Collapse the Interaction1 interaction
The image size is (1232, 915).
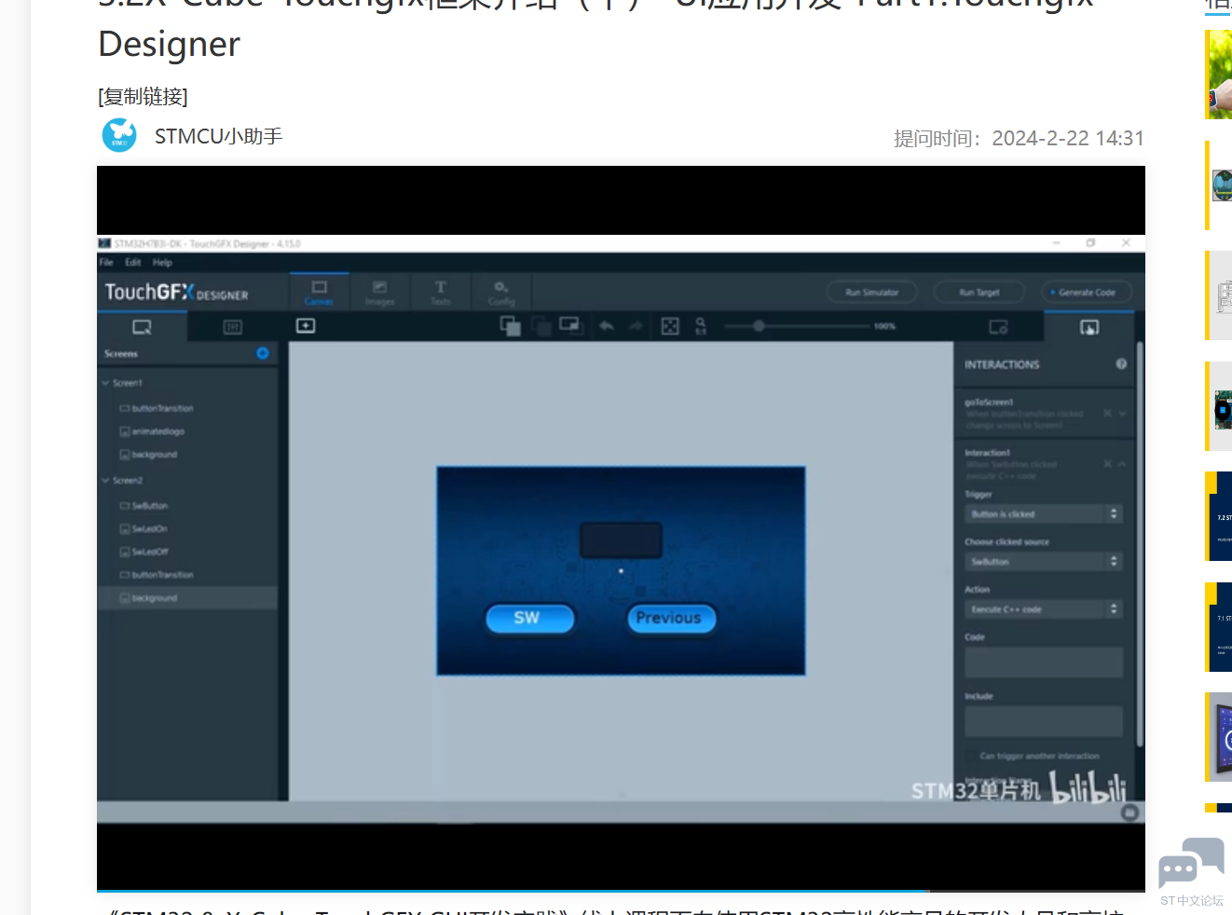click(x=1123, y=463)
